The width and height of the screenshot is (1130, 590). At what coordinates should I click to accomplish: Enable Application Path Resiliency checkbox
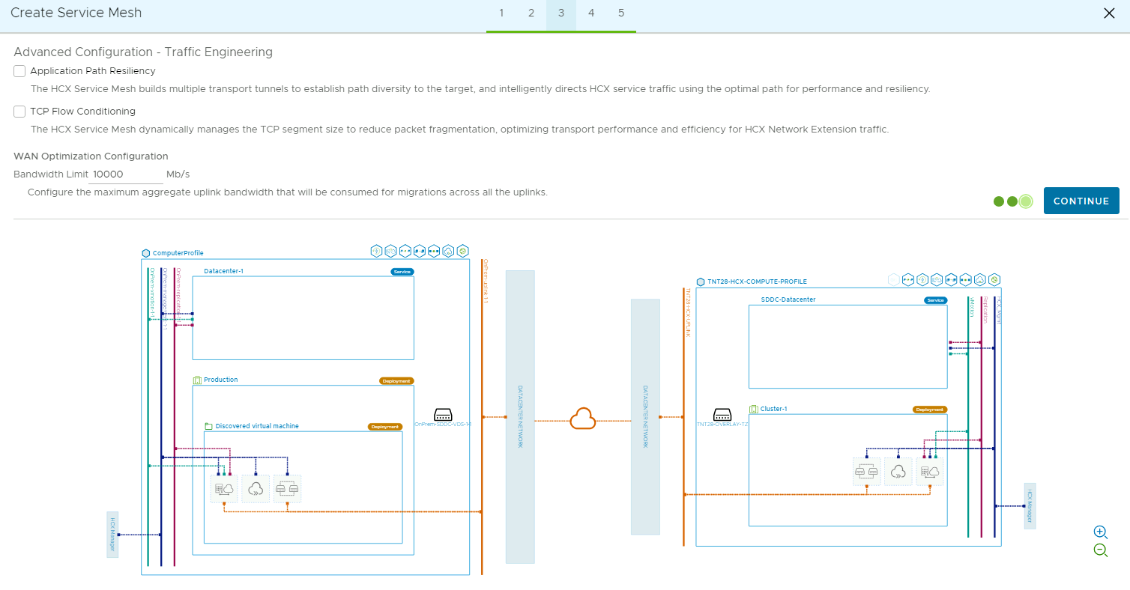[19, 71]
